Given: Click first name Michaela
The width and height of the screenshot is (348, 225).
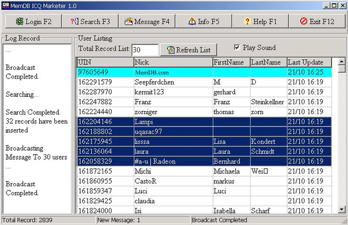Looking at the screenshot, I should point(227,171).
